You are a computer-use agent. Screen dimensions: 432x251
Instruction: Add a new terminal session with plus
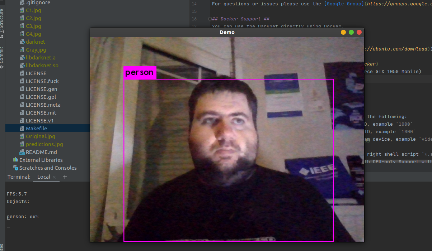[65, 177]
